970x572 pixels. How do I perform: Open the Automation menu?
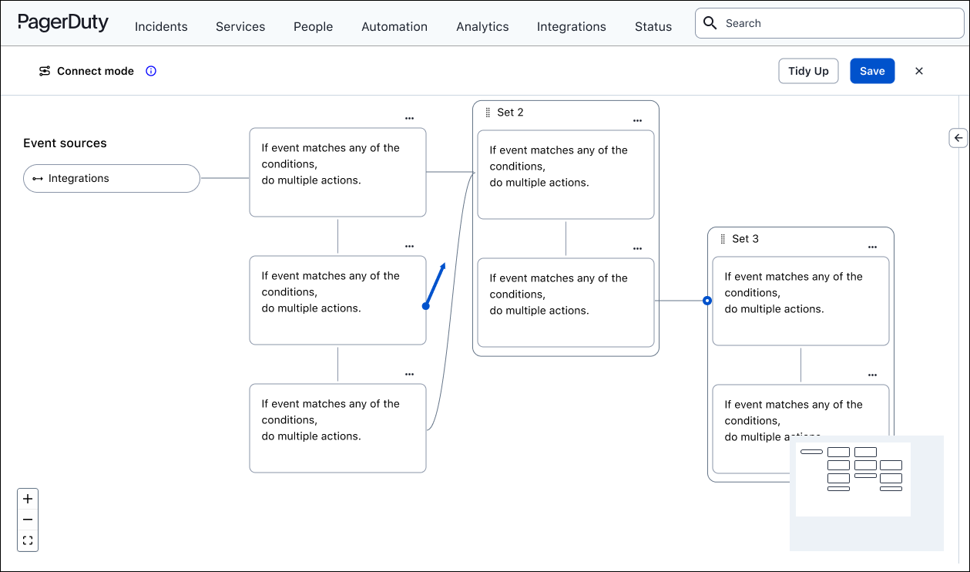point(394,26)
